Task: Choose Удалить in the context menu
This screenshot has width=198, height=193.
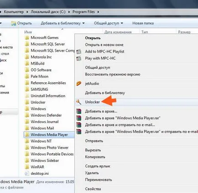Action: click(92, 173)
